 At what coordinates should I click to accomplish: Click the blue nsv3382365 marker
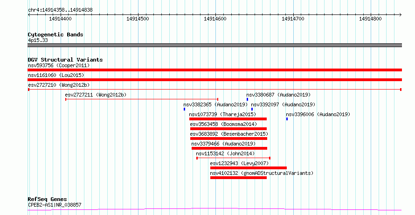tap(184, 109)
